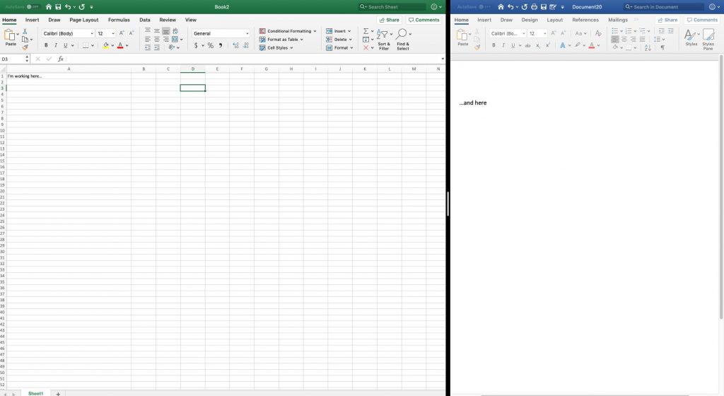The image size is (724, 396).
Task: Open borders dropdown arrow in Excel
Action: click(93, 46)
